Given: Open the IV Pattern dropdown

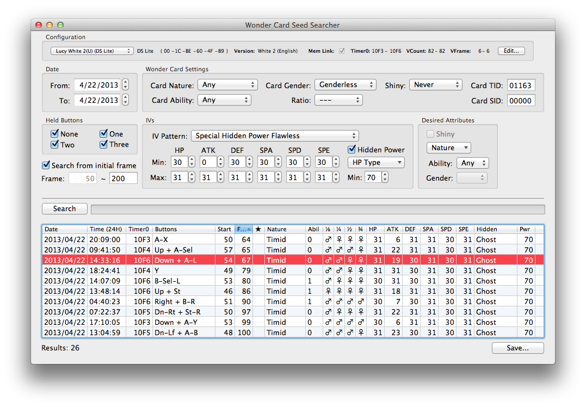Looking at the screenshot, I should pos(275,135).
